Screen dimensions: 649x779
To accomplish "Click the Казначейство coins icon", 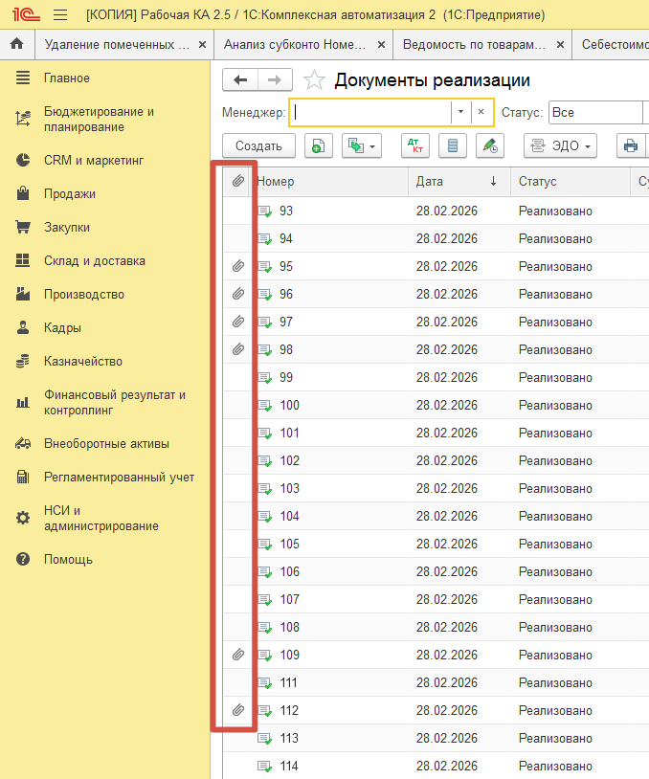I will pyautogui.click(x=23, y=361).
